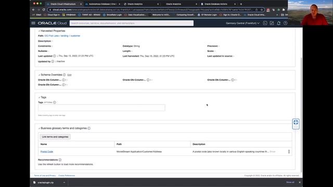
Task: Open the landing path link
Action: [x=65, y=36]
